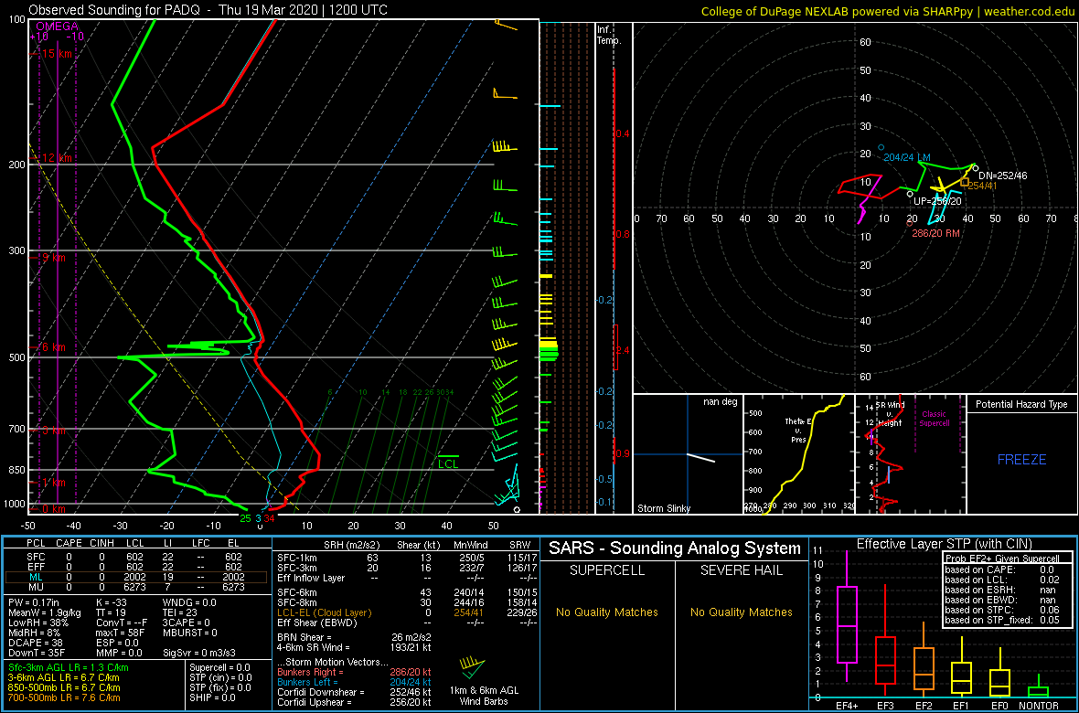1079x713 pixels.
Task: Click the 286/20 RM hodograph label
Action: [x=934, y=233]
